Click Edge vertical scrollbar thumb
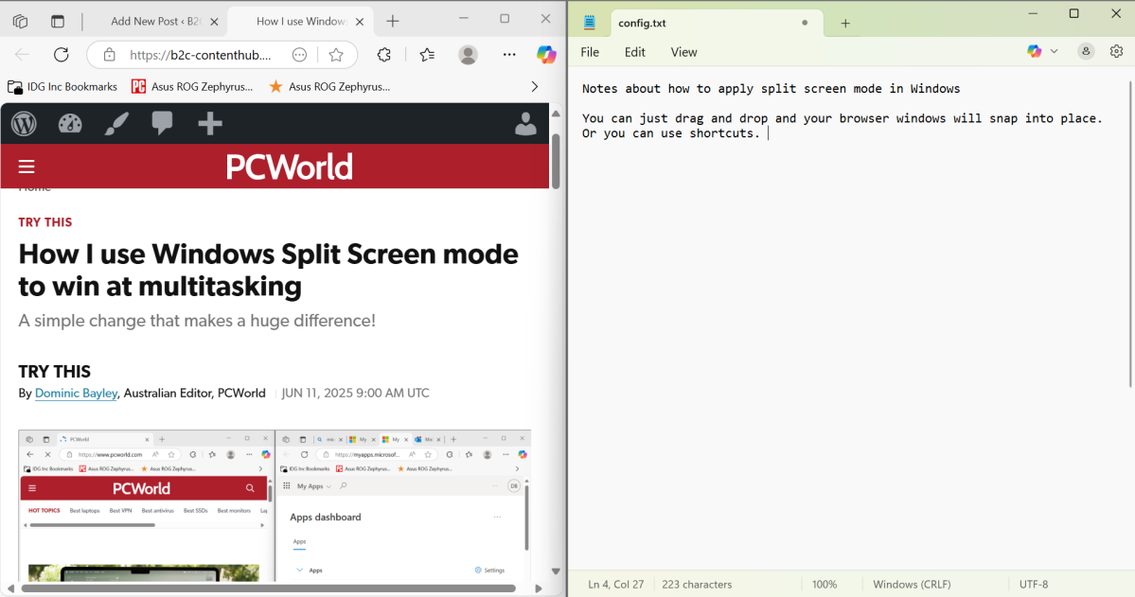 pyautogui.click(x=556, y=162)
